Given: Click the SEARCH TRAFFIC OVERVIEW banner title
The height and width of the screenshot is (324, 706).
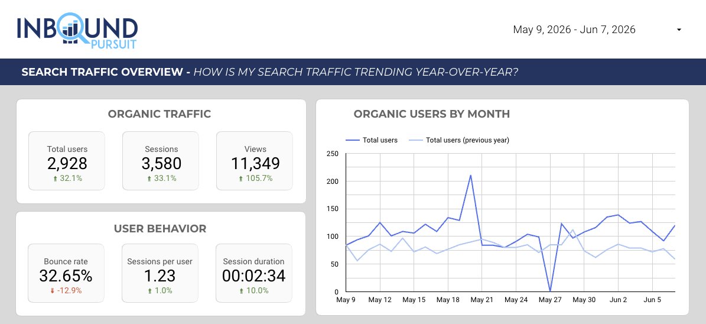Looking at the screenshot, I should [x=102, y=72].
